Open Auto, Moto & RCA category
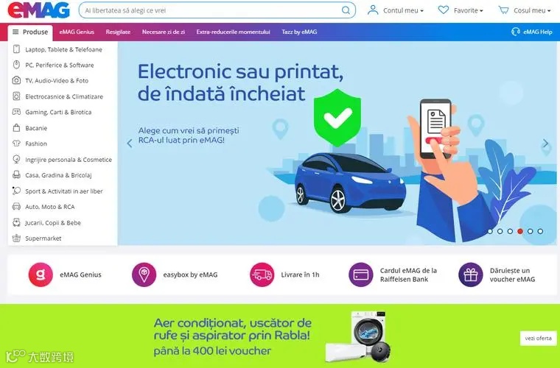560x368 pixels. (x=50, y=207)
